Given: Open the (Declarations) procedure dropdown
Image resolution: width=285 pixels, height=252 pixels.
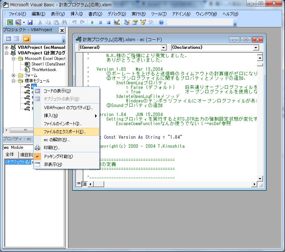Looking at the screenshot, I should [x=256, y=48].
